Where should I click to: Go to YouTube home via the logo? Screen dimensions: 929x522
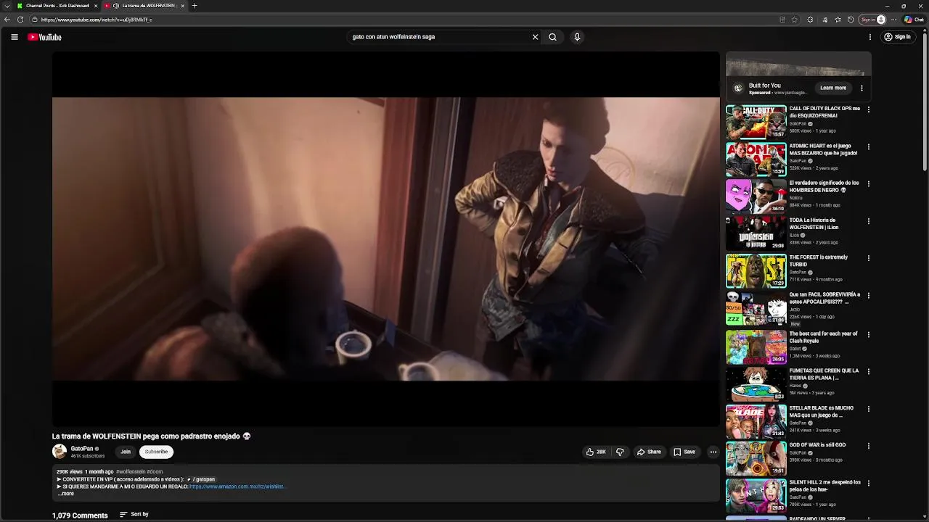[44, 37]
